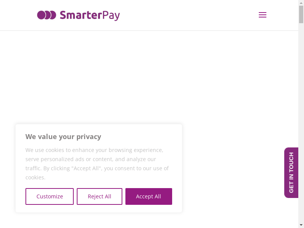Click the blank page area above the cookie banner
This screenshot has height=228, width=304.
114,76
